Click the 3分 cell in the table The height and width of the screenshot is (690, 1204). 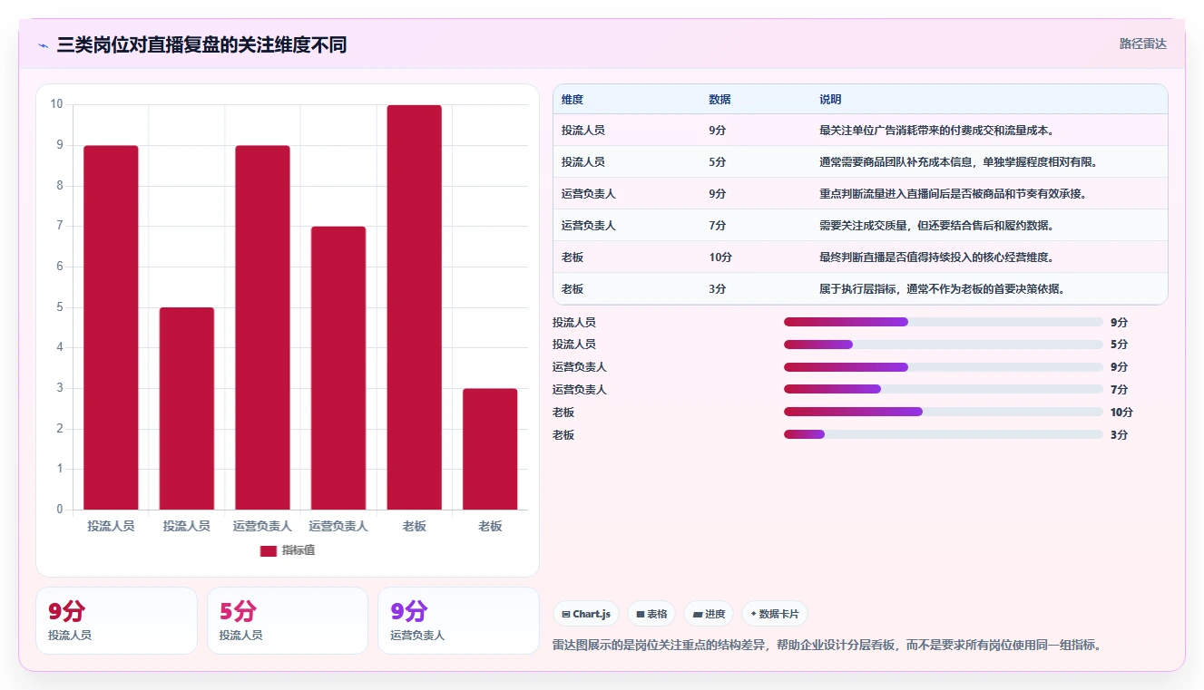(x=718, y=289)
